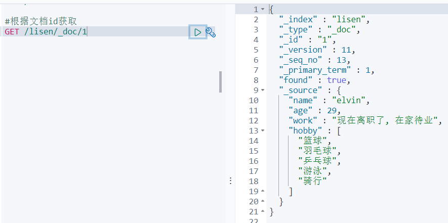
Task: Click the "_seq_no" : 13 line
Action: point(315,60)
